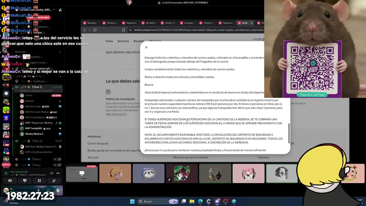Viewport: 366px width, 206px height.
Task: Open the NUEVO unread servers indicator
Action: click(6, 165)
